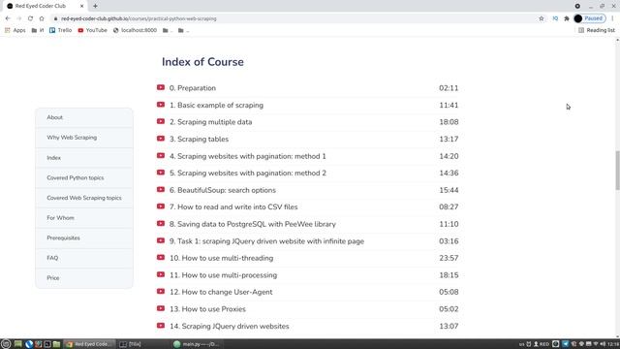Click '13. How to use Proxies' title
The width and height of the screenshot is (620, 349).
pos(207,309)
